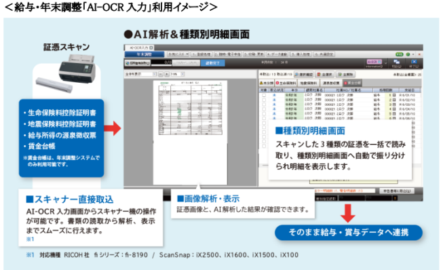The height and width of the screenshot is (270, 441).
Task: Open the 全体を表示 view dropdown
Action: coord(140,74)
